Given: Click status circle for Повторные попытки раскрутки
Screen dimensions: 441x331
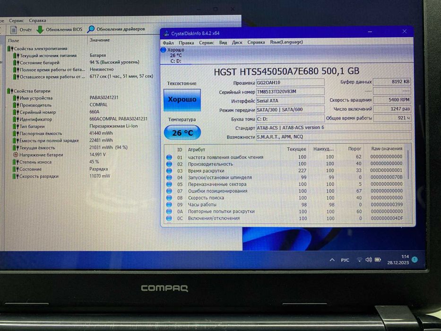Looking at the screenshot, I should 169,211.
